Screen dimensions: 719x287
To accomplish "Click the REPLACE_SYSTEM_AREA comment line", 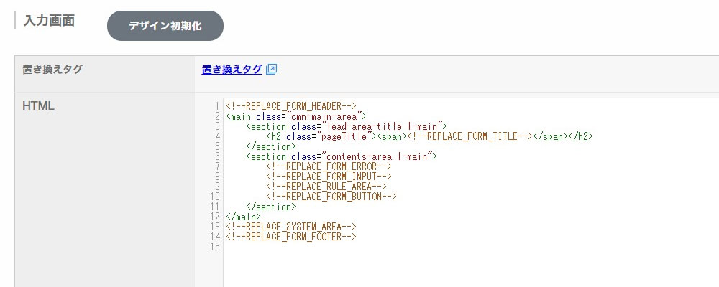I will (290, 227).
